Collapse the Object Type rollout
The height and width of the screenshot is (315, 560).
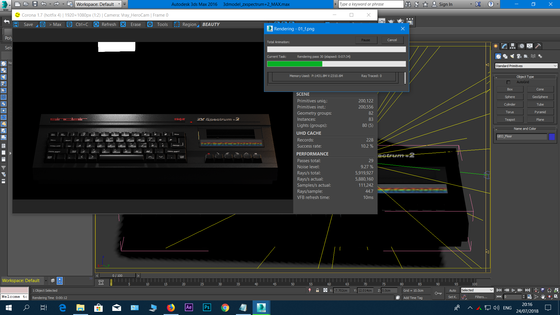(525, 77)
